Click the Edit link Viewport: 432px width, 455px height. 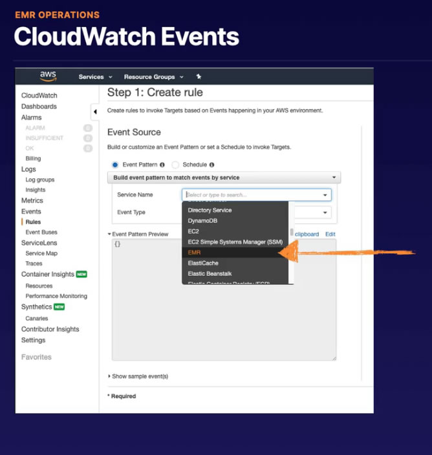(x=330, y=234)
